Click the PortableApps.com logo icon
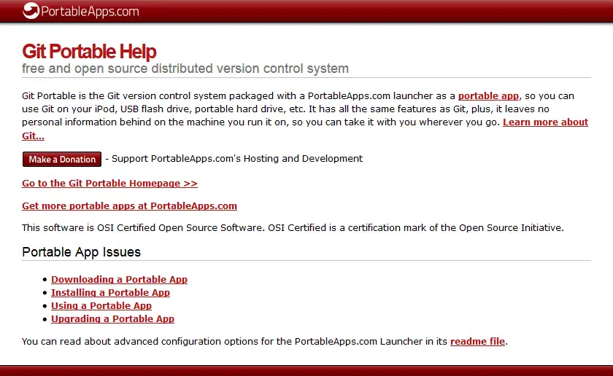This screenshot has width=613, height=376. (x=31, y=10)
